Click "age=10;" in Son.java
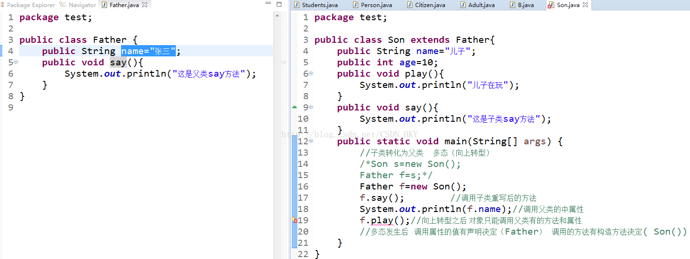Screen dimensions: 690x259 tap(419, 63)
